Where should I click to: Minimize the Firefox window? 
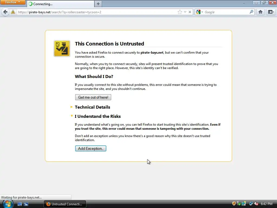tap(256, 3)
